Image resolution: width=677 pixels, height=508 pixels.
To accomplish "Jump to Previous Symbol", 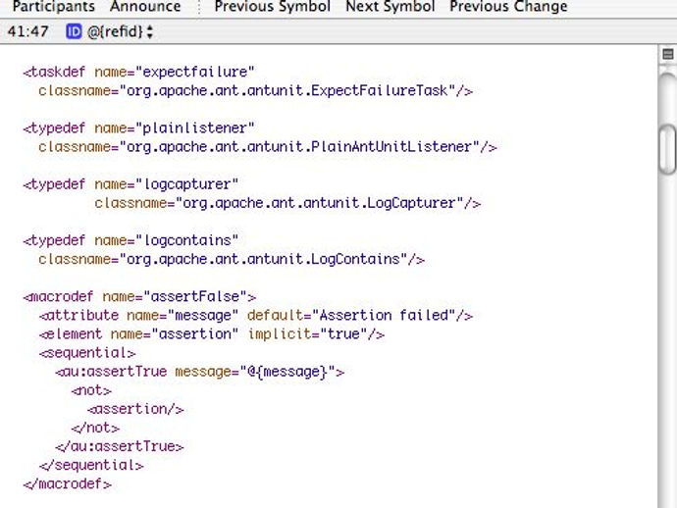I will (273, 6).
